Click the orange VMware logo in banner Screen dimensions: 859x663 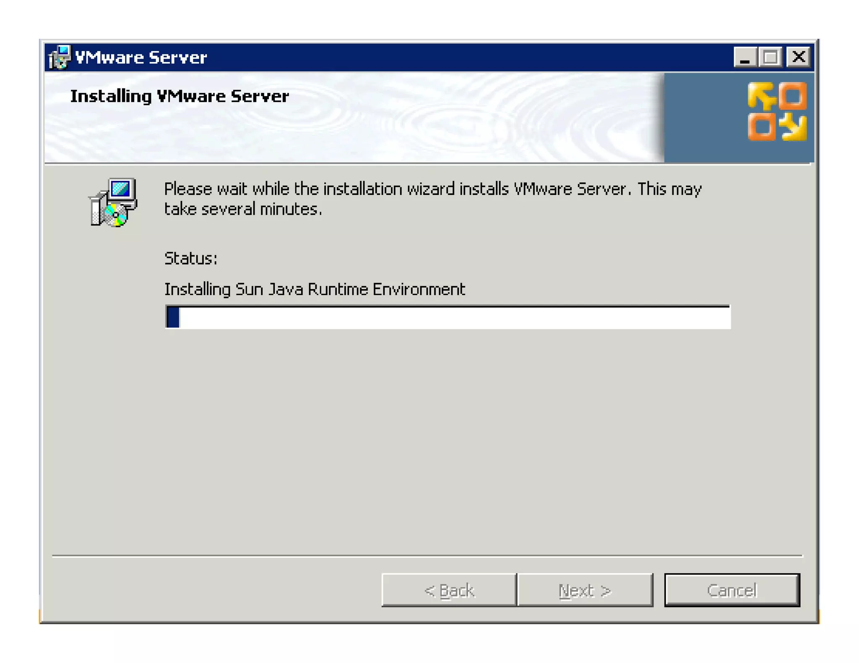777,111
